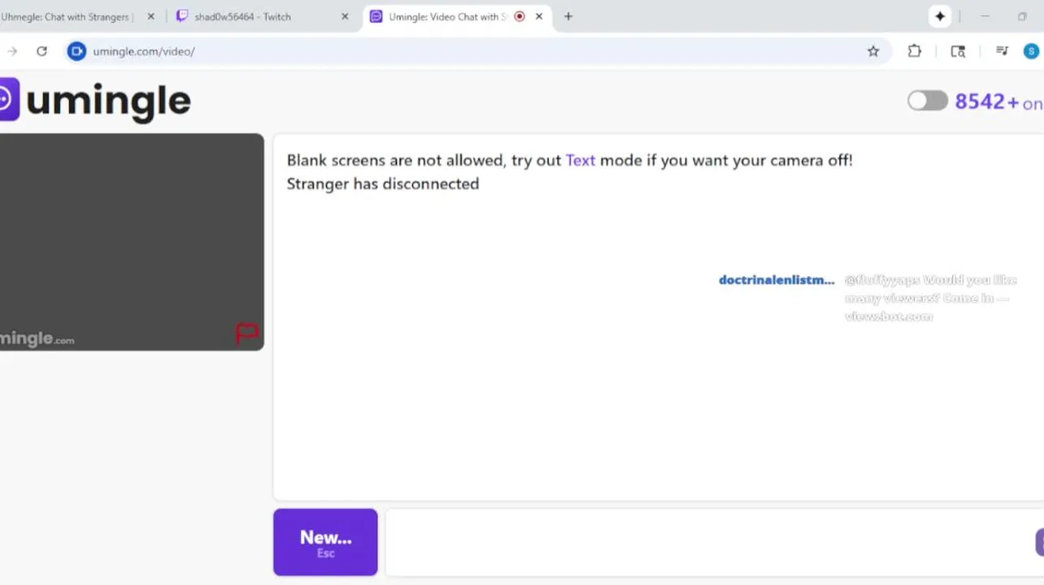The image size is (1044, 585).
Task: Restore down the browser window
Action: coord(1022,16)
